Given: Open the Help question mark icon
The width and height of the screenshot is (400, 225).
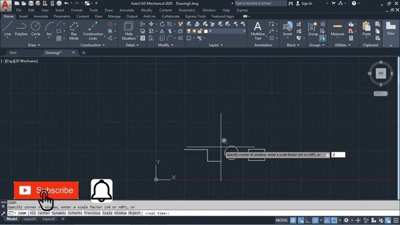Looking at the screenshot, I should 354,3.
